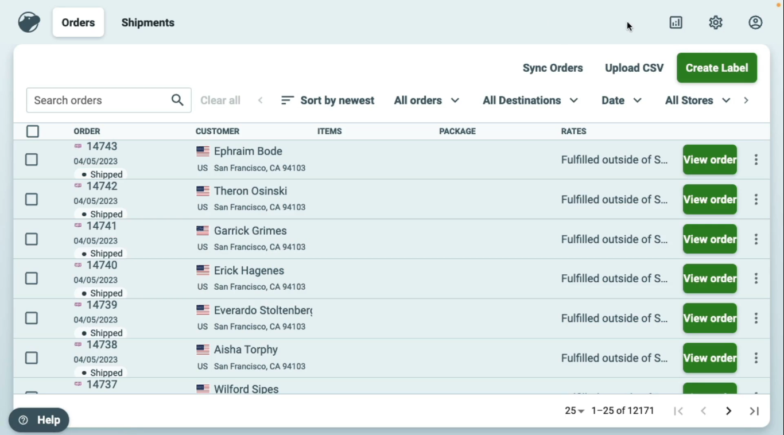Select the checkbox for order 14738
Viewport: 784px width, 435px height.
[32, 358]
